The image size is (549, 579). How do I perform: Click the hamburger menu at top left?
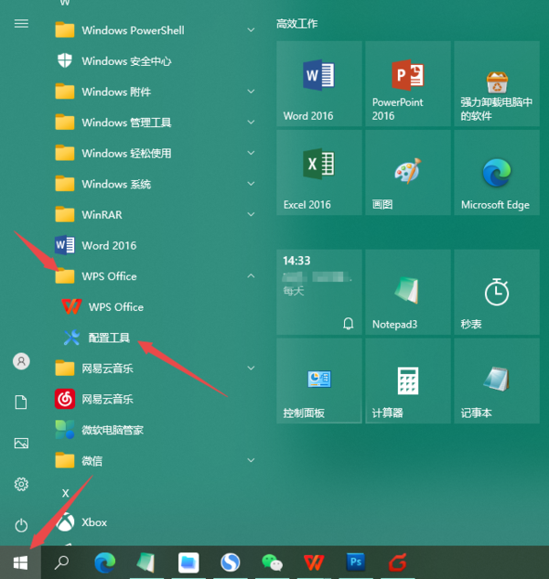click(x=21, y=24)
